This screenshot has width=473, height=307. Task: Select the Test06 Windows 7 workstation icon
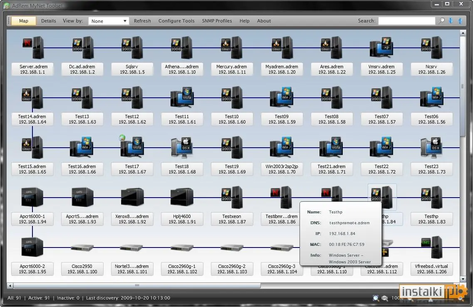pos(432,97)
